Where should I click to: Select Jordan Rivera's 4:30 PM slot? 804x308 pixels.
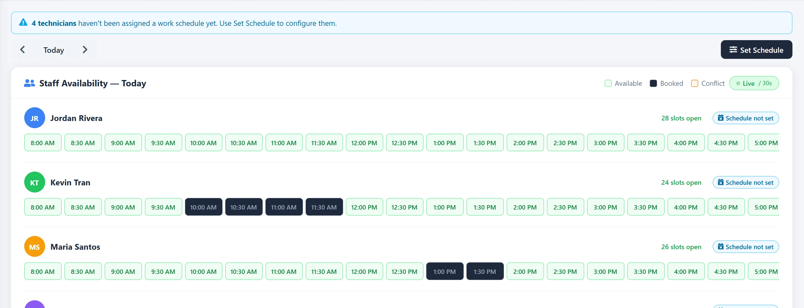(726, 143)
